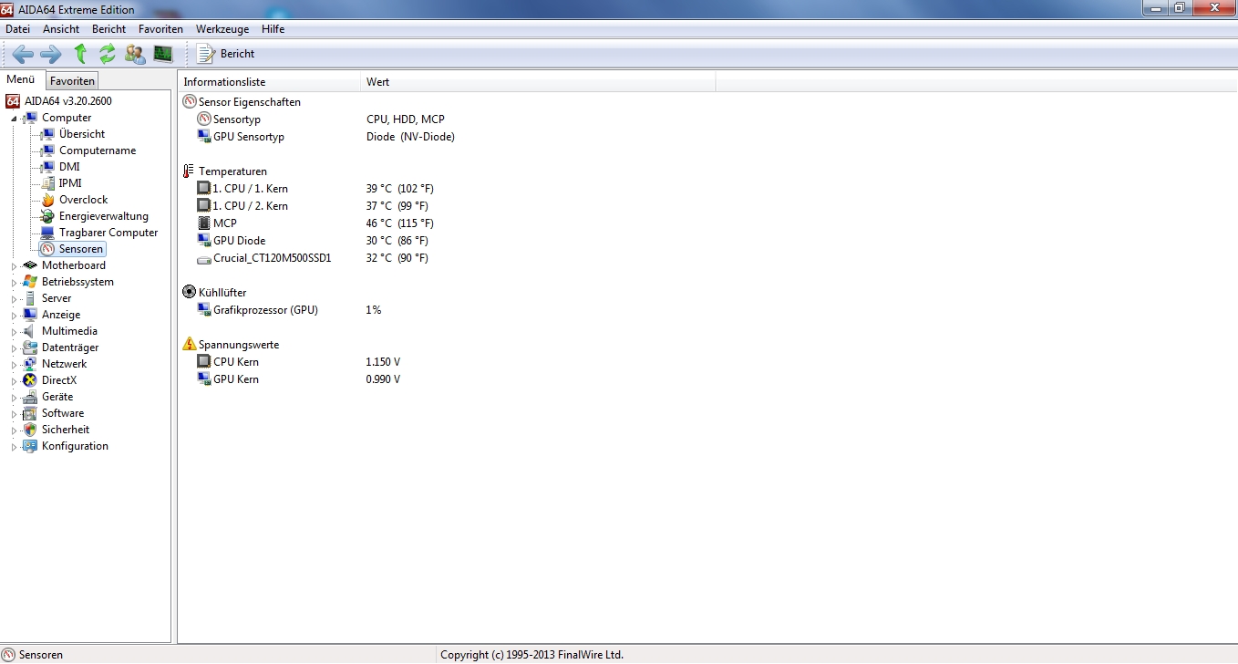Expand the Datenträger tree node

pyautogui.click(x=14, y=348)
